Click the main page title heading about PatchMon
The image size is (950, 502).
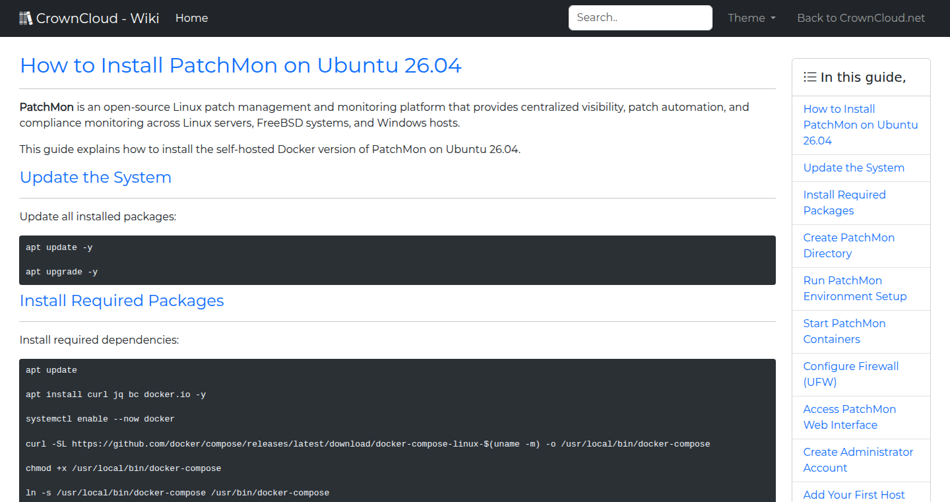(241, 65)
